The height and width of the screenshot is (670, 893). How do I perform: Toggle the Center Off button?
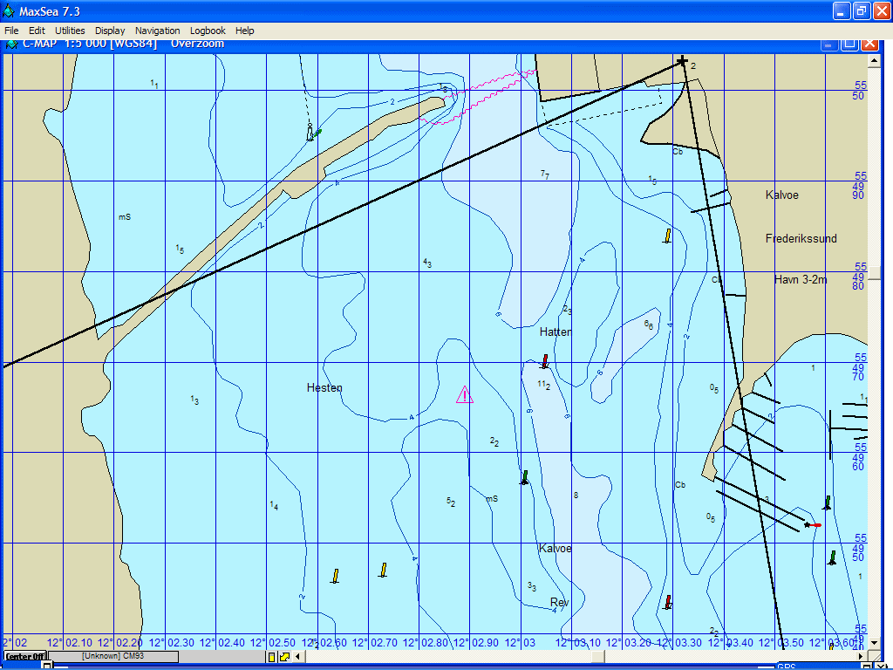click(24, 656)
